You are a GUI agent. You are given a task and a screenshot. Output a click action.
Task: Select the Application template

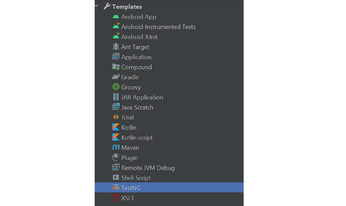[x=136, y=57]
